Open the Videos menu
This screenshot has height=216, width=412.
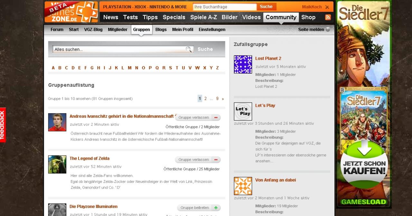[251, 17]
